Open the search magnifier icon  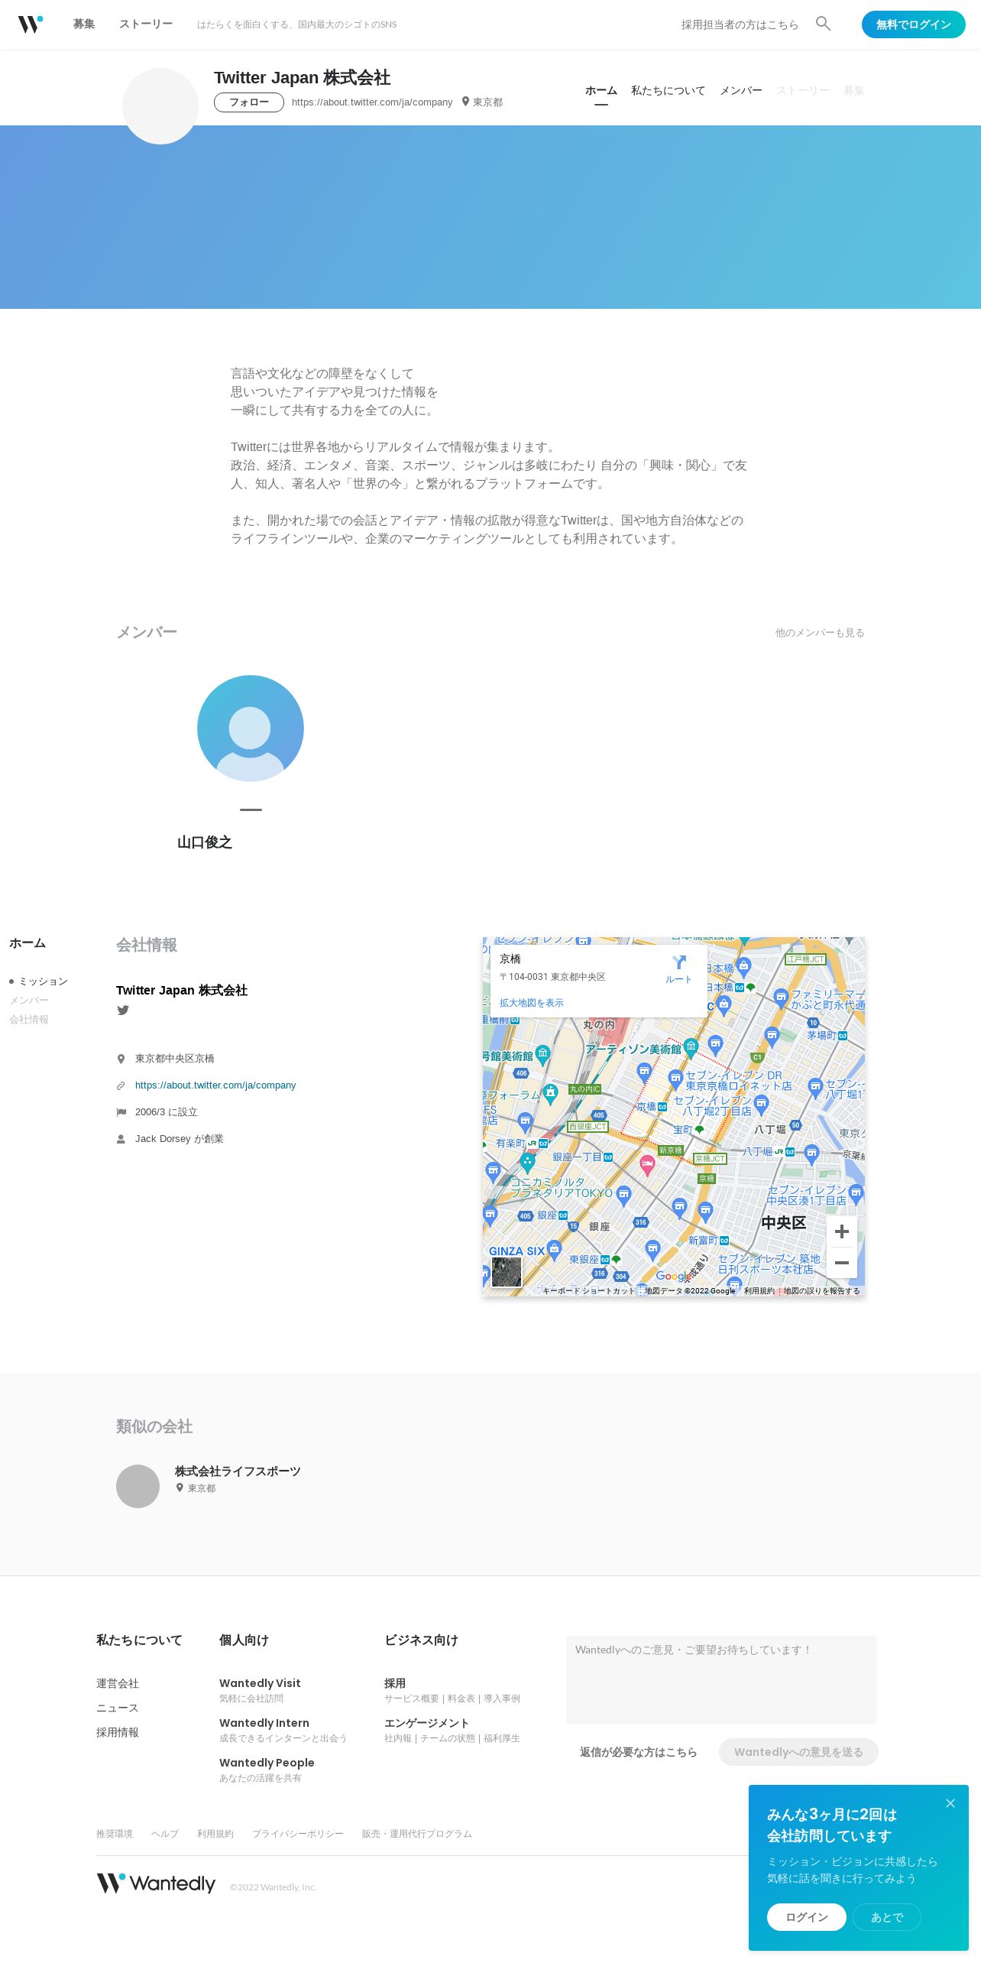(x=823, y=24)
